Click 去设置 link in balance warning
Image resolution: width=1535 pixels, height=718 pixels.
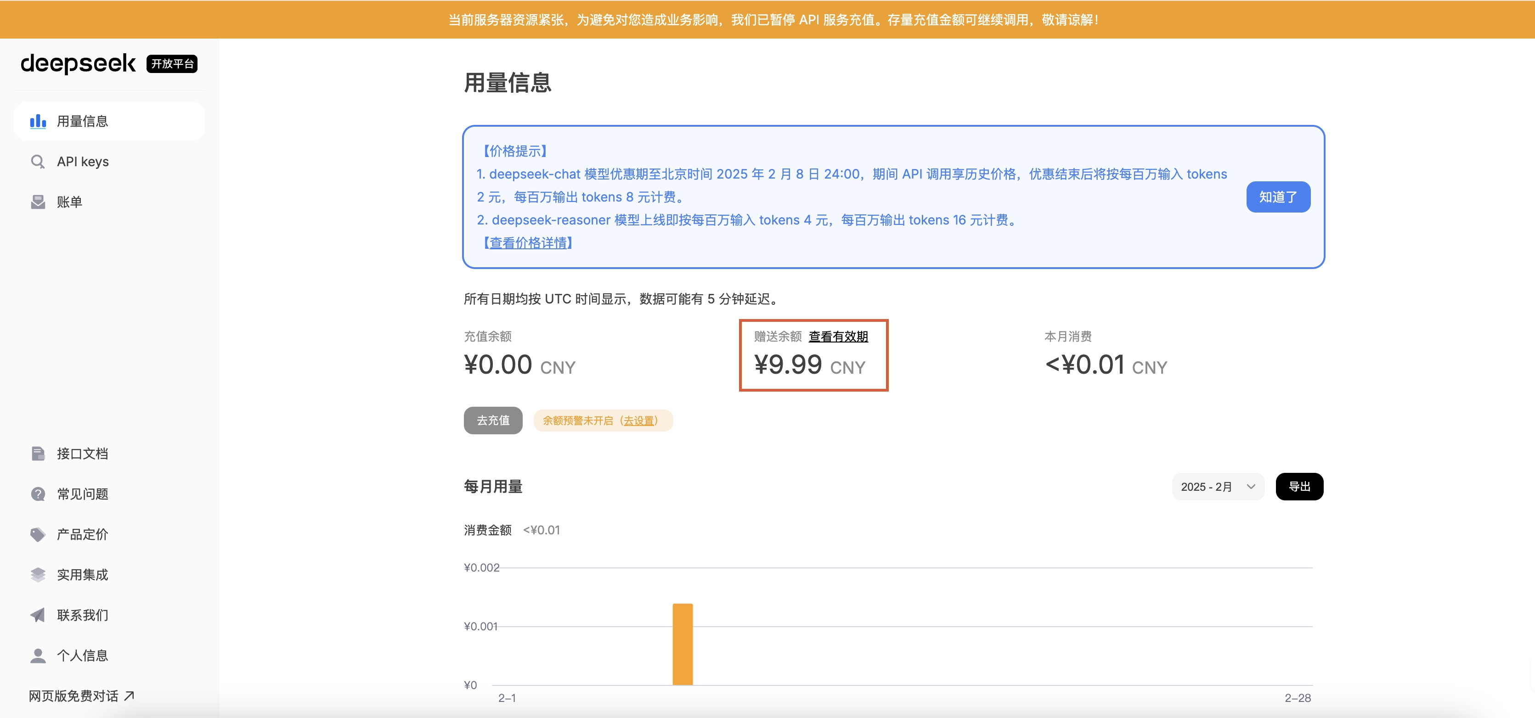639,421
